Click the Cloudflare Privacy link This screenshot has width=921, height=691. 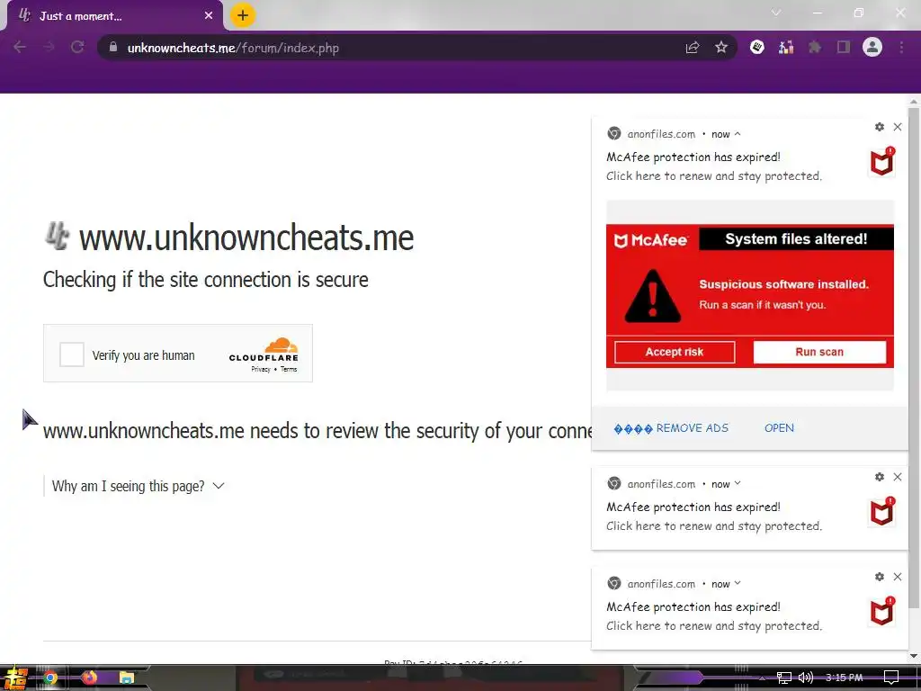click(260, 370)
